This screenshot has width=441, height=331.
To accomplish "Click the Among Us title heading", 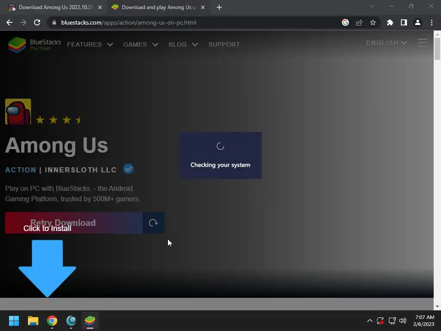I will pyautogui.click(x=56, y=145).
